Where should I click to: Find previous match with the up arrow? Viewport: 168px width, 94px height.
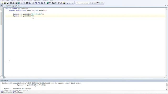click(93, 3)
